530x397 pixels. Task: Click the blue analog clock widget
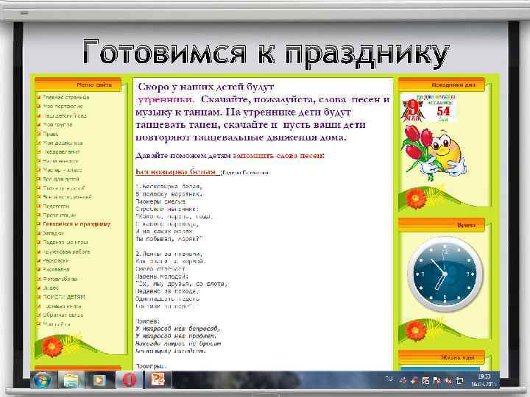(445, 274)
